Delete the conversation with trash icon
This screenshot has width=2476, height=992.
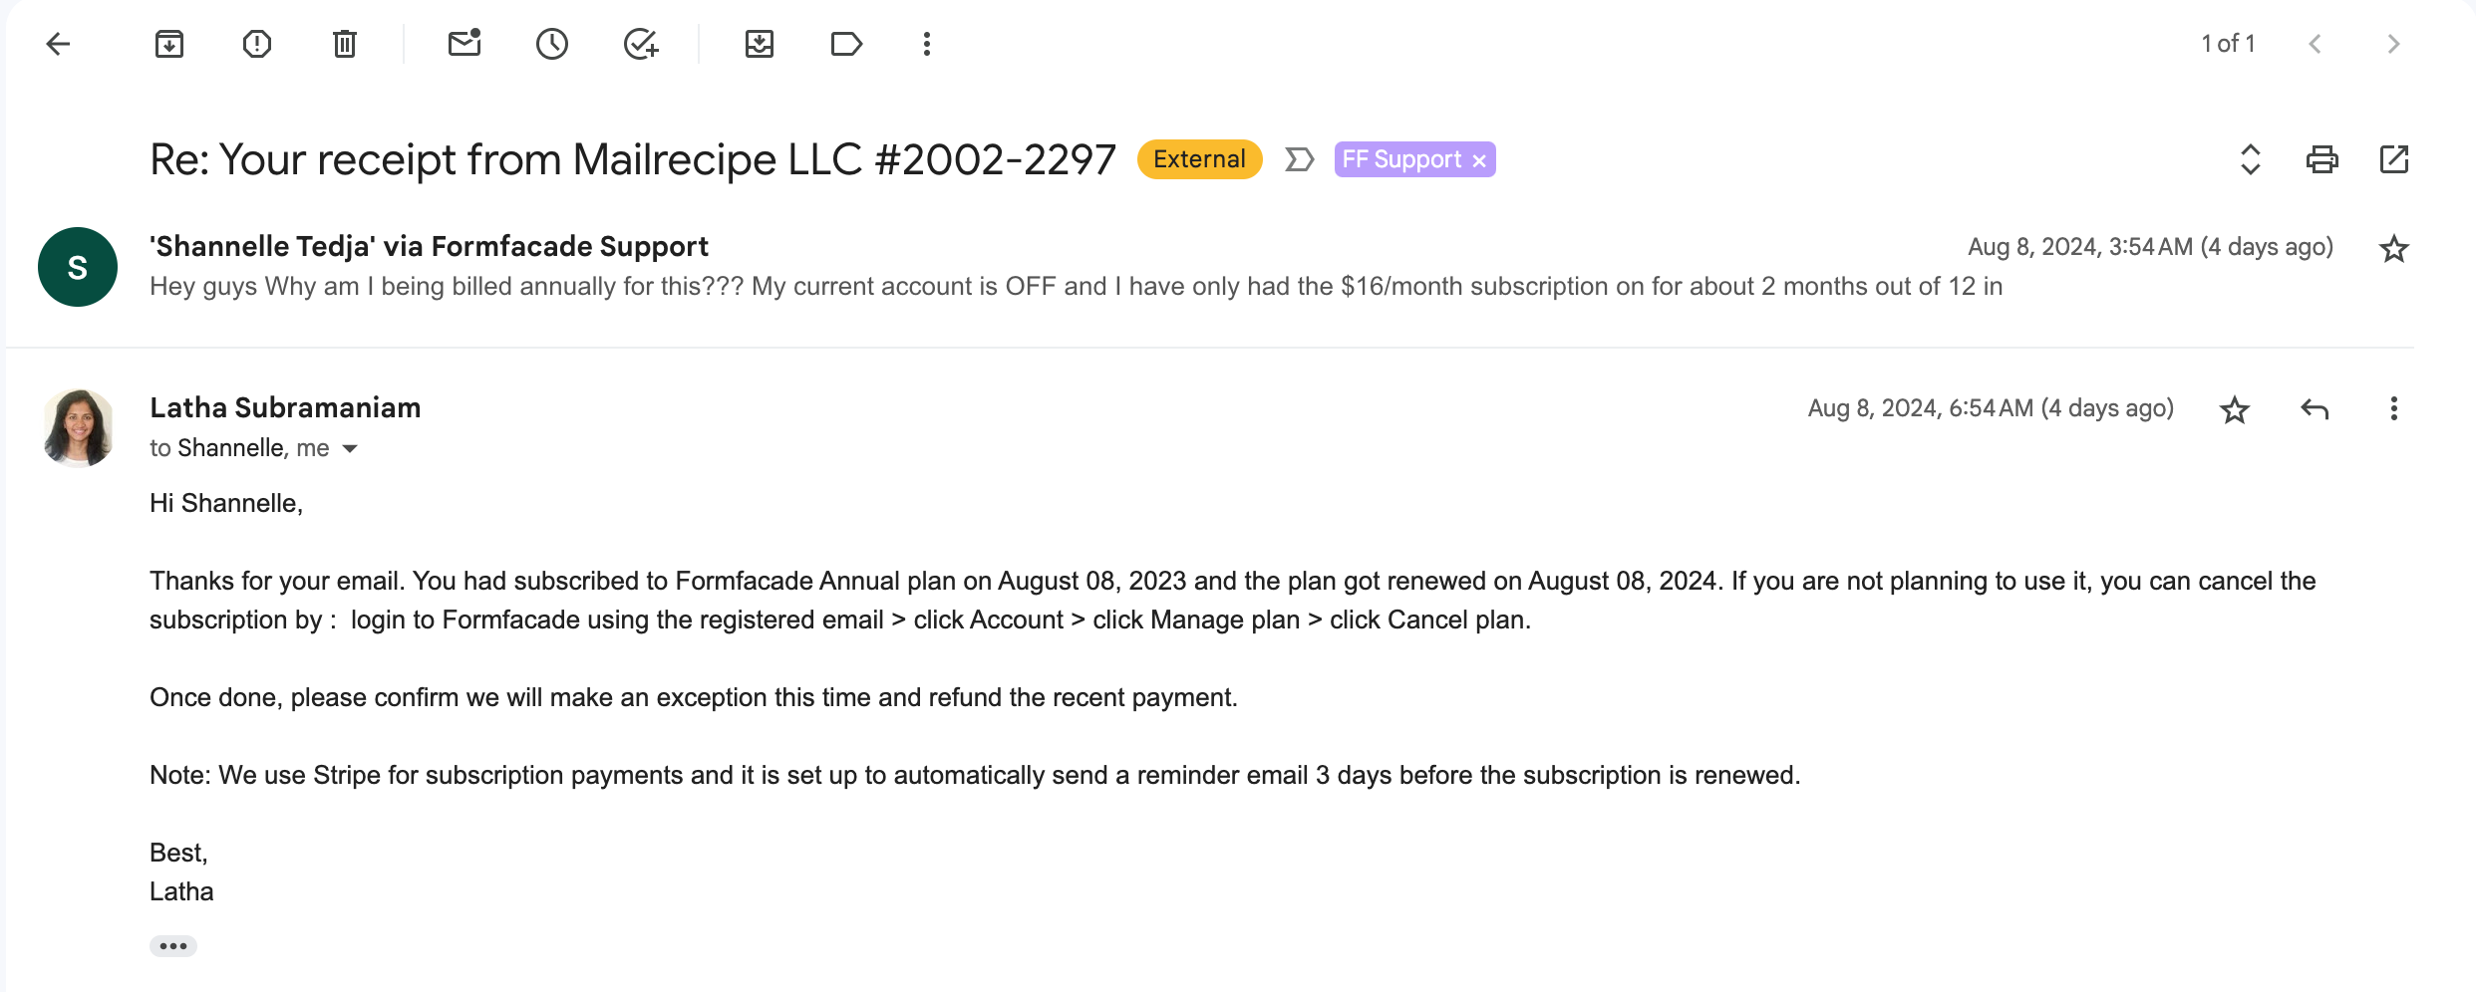pos(345,44)
